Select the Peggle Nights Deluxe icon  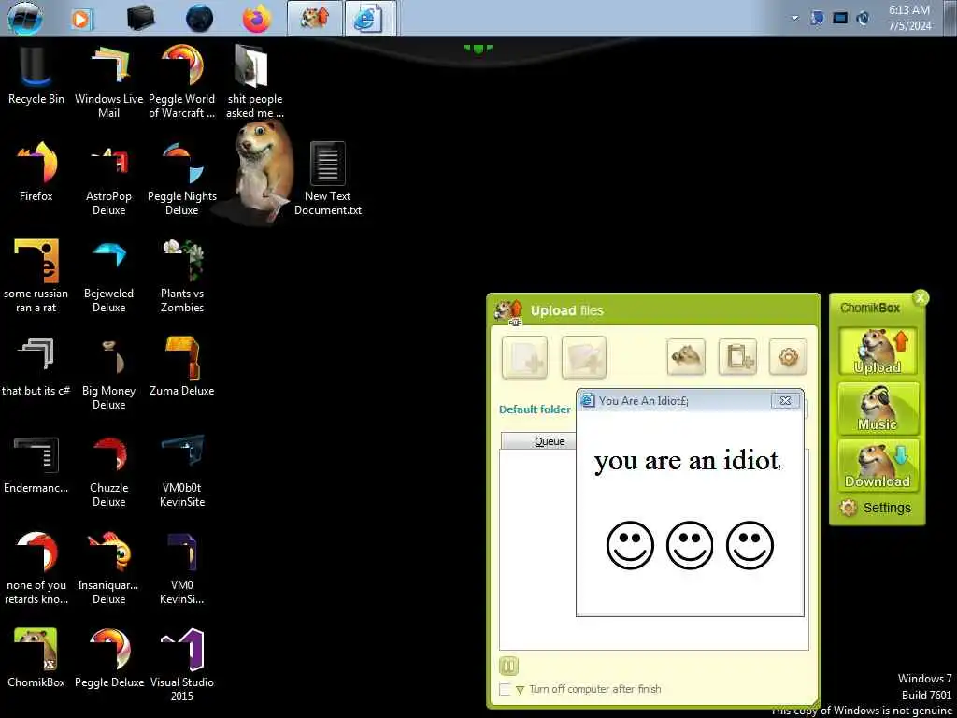[182, 179]
